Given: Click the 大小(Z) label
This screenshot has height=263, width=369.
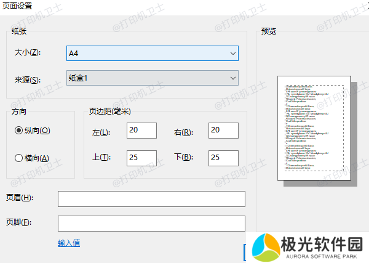Looking at the screenshot, I should (28, 52).
